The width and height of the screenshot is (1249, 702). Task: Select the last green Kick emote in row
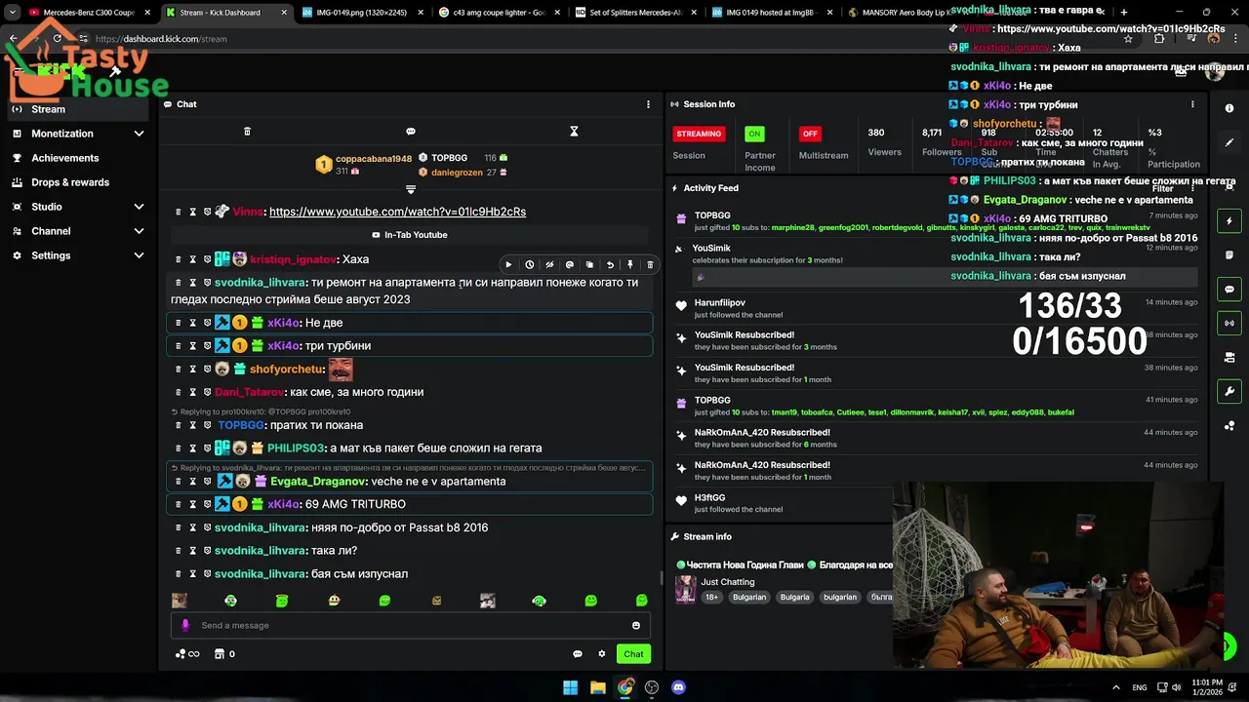click(x=641, y=601)
